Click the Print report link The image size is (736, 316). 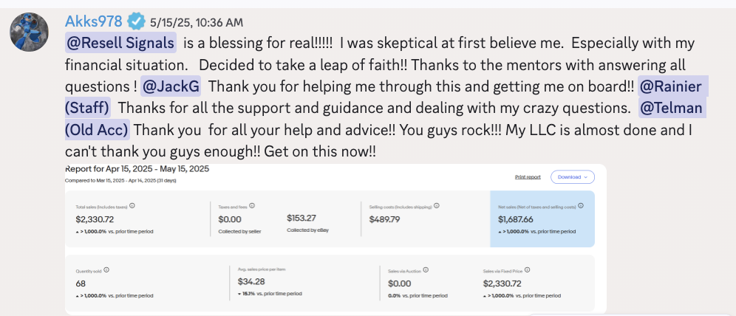528,177
